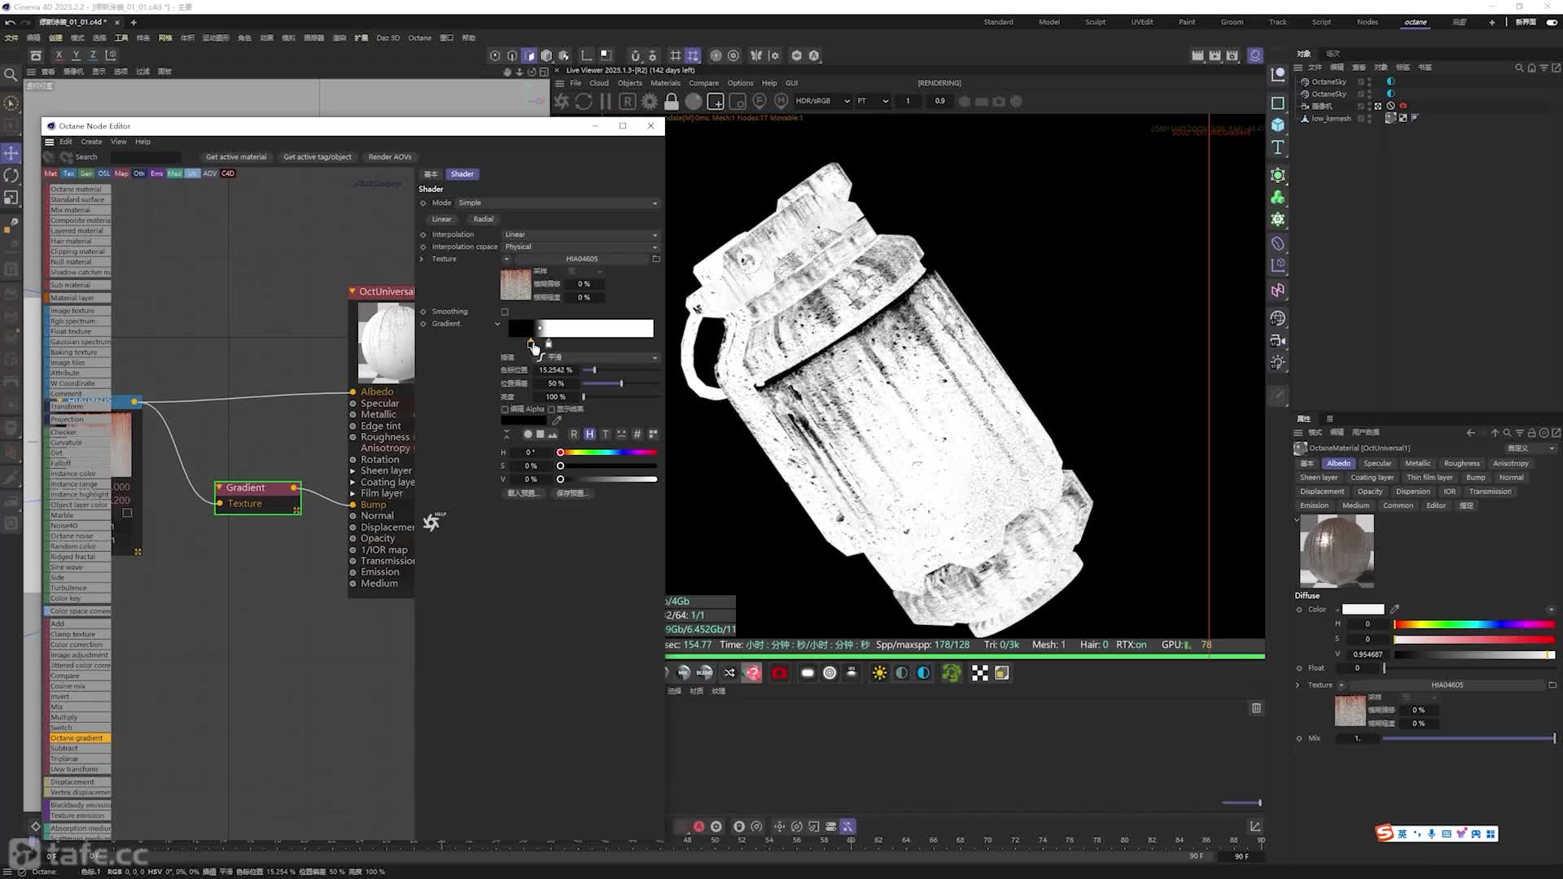Click the HIA04605 texture thumbnail in Shader
Screen dimensions: 1563x879
point(515,285)
